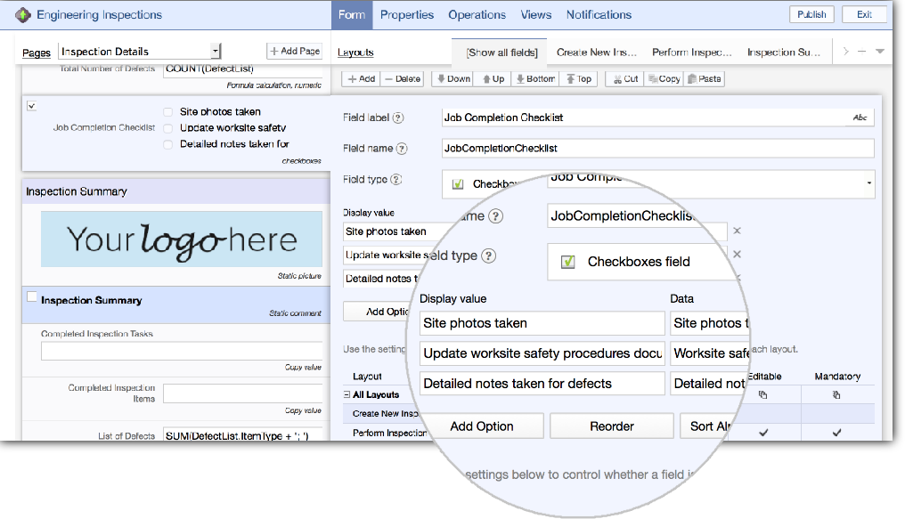This screenshot has width=905, height=519.
Task: Edit the Site photos taken display value
Action: click(542, 323)
